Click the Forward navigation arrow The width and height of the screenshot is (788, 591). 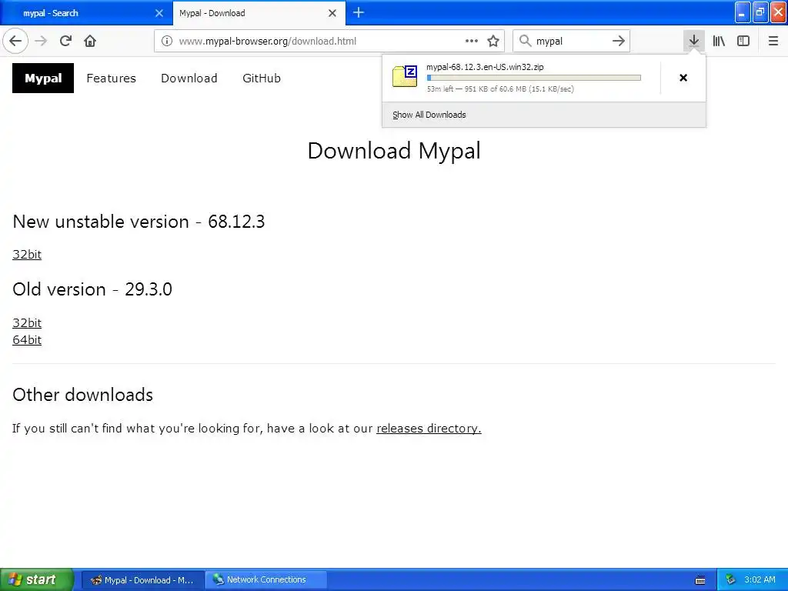tap(41, 41)
